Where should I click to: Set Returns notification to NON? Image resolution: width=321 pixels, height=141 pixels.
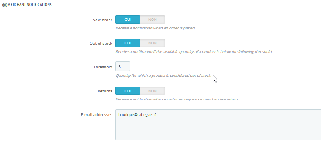(153, 91)
